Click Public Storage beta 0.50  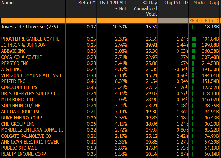[x=91, y=148]
